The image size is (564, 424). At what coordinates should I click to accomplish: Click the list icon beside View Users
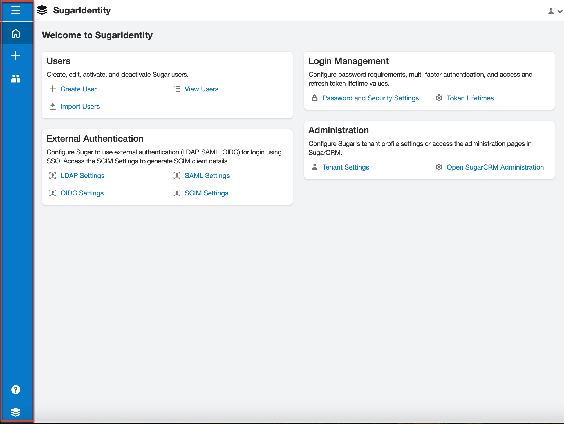tap(177, 89)
